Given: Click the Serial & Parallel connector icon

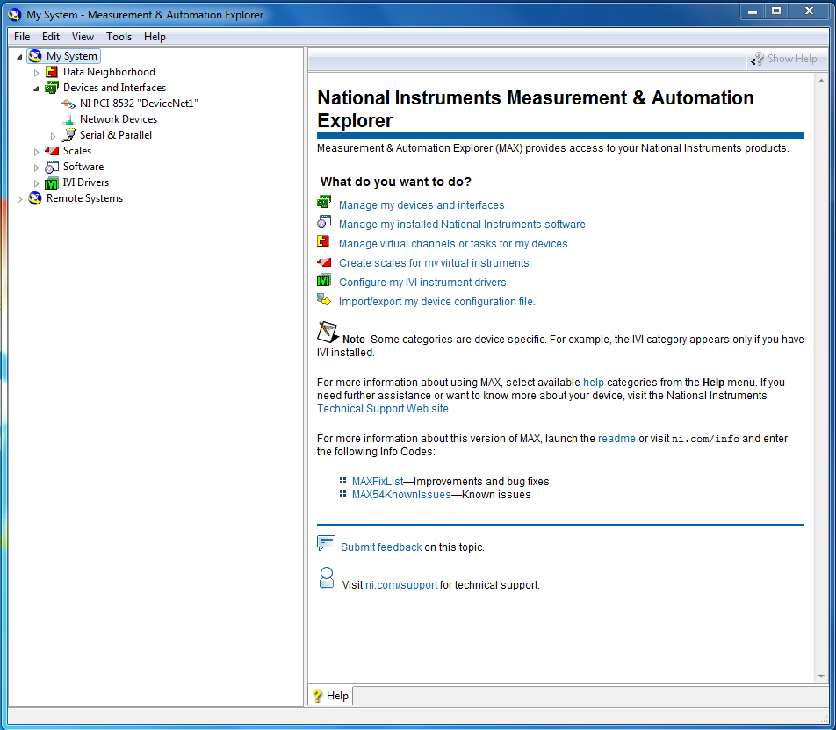Looking at the screenshot, I should 68,135.
